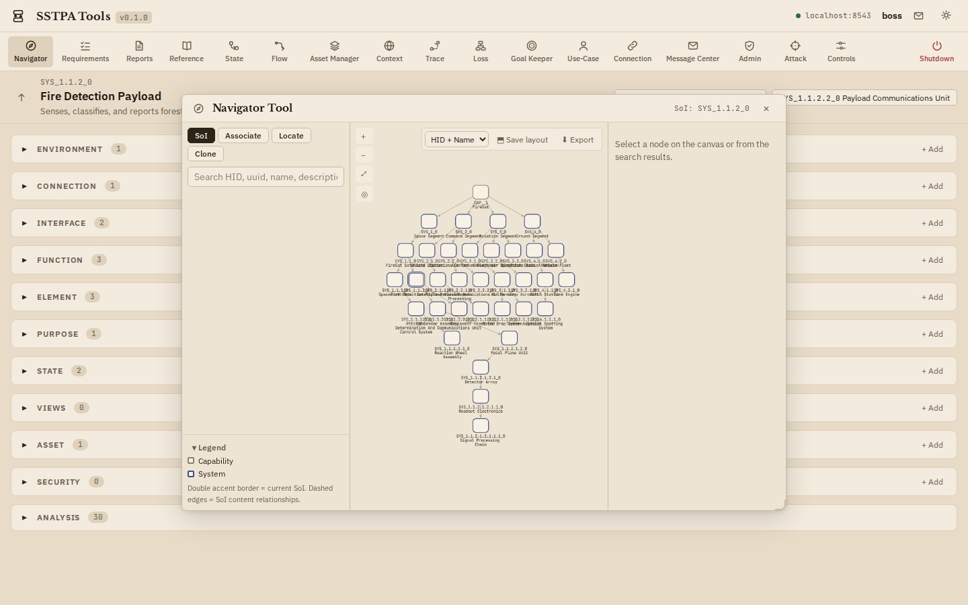Expand the ANALYSIS section
Image resolution: width=968 pixels, height=605 pixels.
[x=24, y=518]
